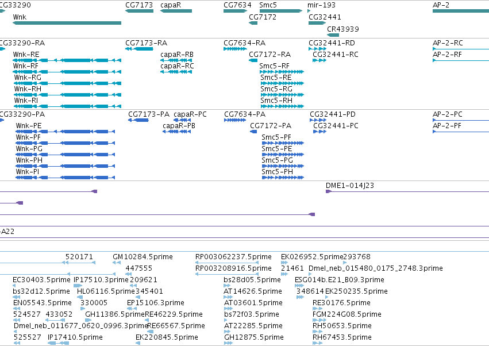Click EST label GH12875.5prime
Viewport: 489px width, 346px height.
tap(254, 337)
